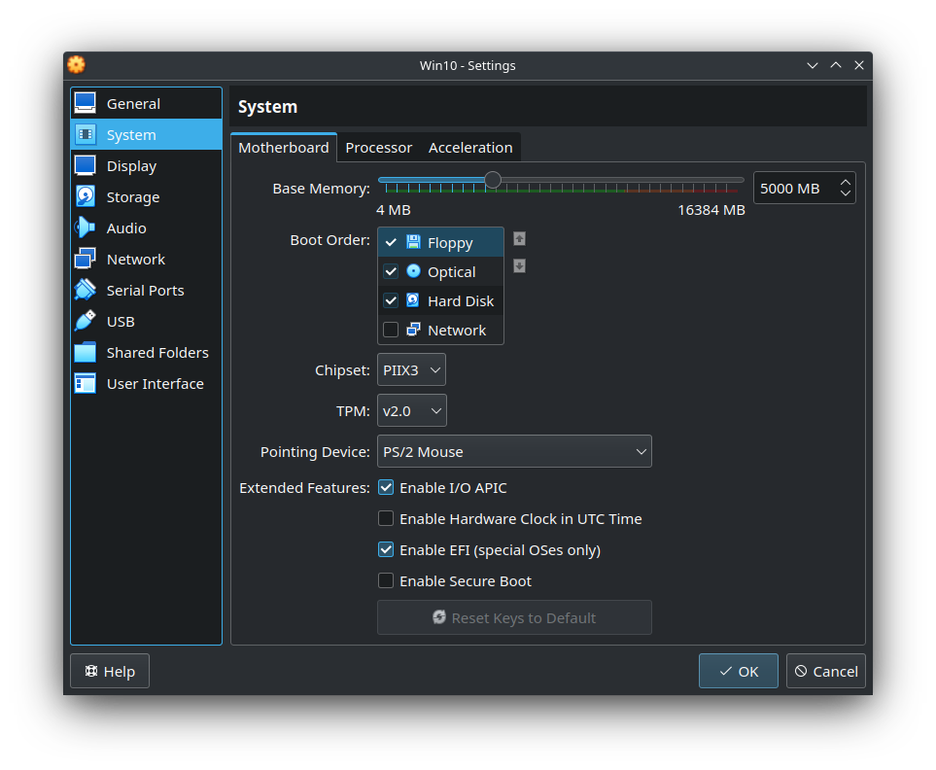
Task: Open the Chipset PIIX3 dropdown
Action: [x=411, y=369]
